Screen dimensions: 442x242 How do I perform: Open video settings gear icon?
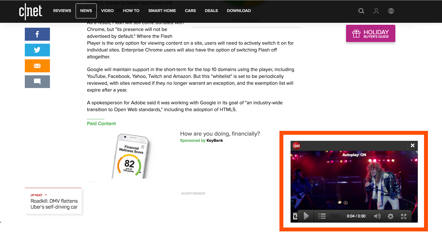(x=391, y=216)
